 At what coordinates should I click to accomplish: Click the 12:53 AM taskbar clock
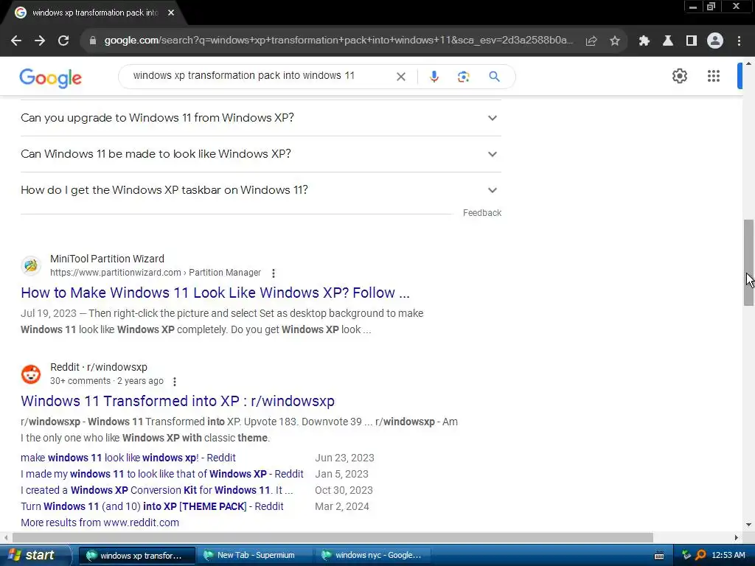728,556
